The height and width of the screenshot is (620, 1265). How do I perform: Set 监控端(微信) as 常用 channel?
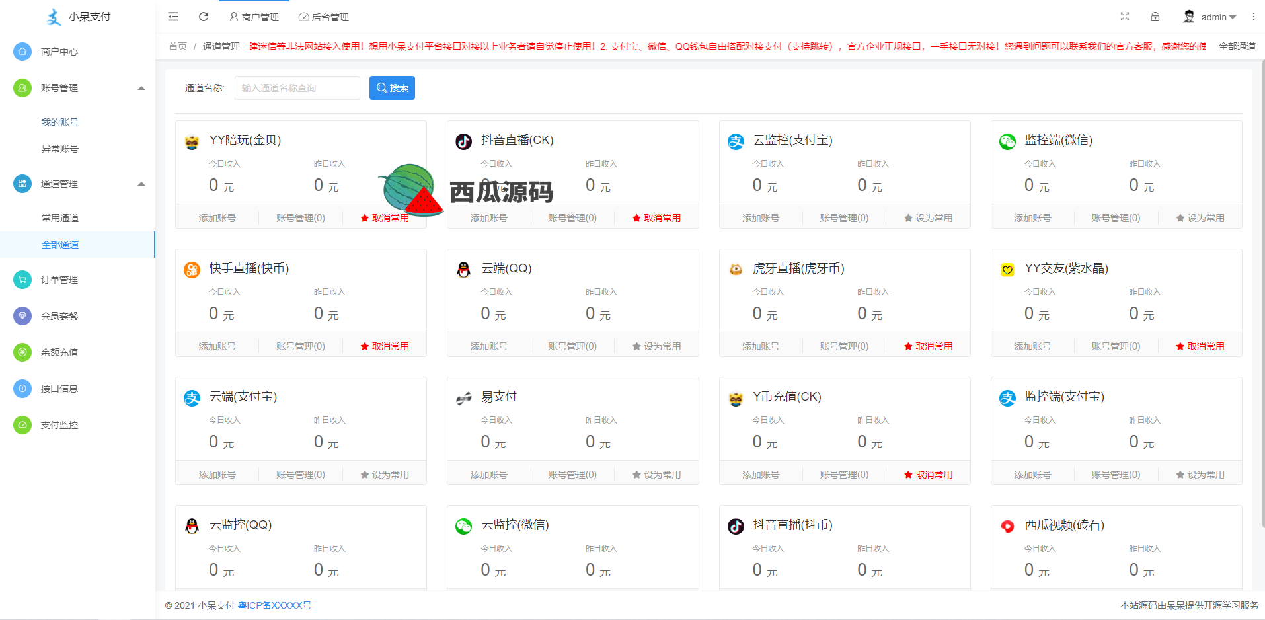[1200, 218]
